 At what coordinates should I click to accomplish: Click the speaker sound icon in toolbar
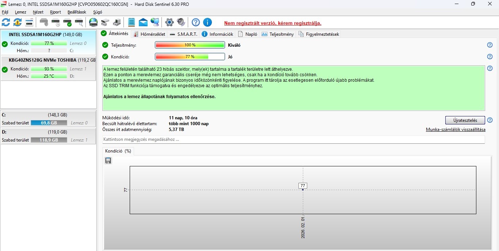tap(181, 22)
